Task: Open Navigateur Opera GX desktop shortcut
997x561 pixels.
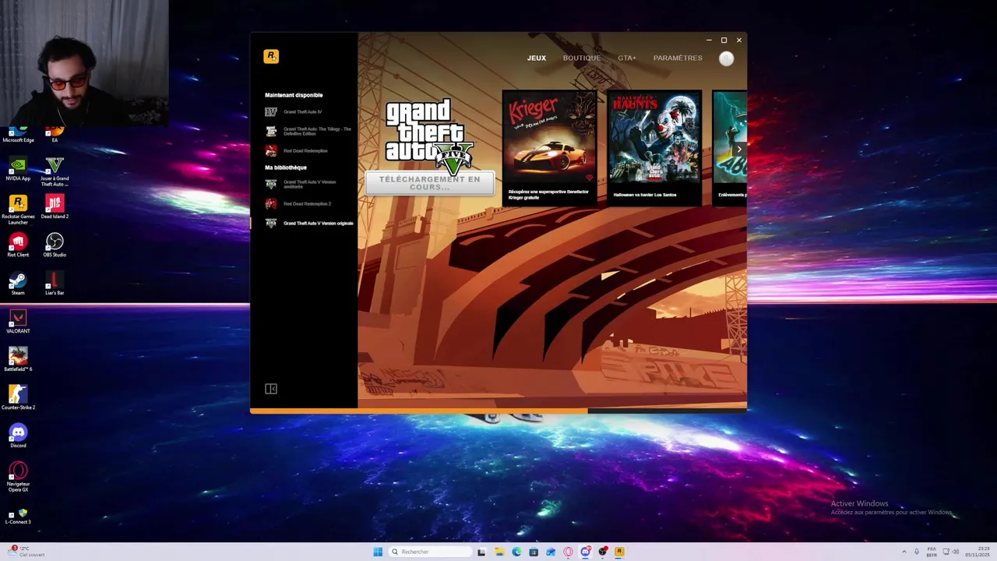Action: pyautogui.click(x=18, y=477)
